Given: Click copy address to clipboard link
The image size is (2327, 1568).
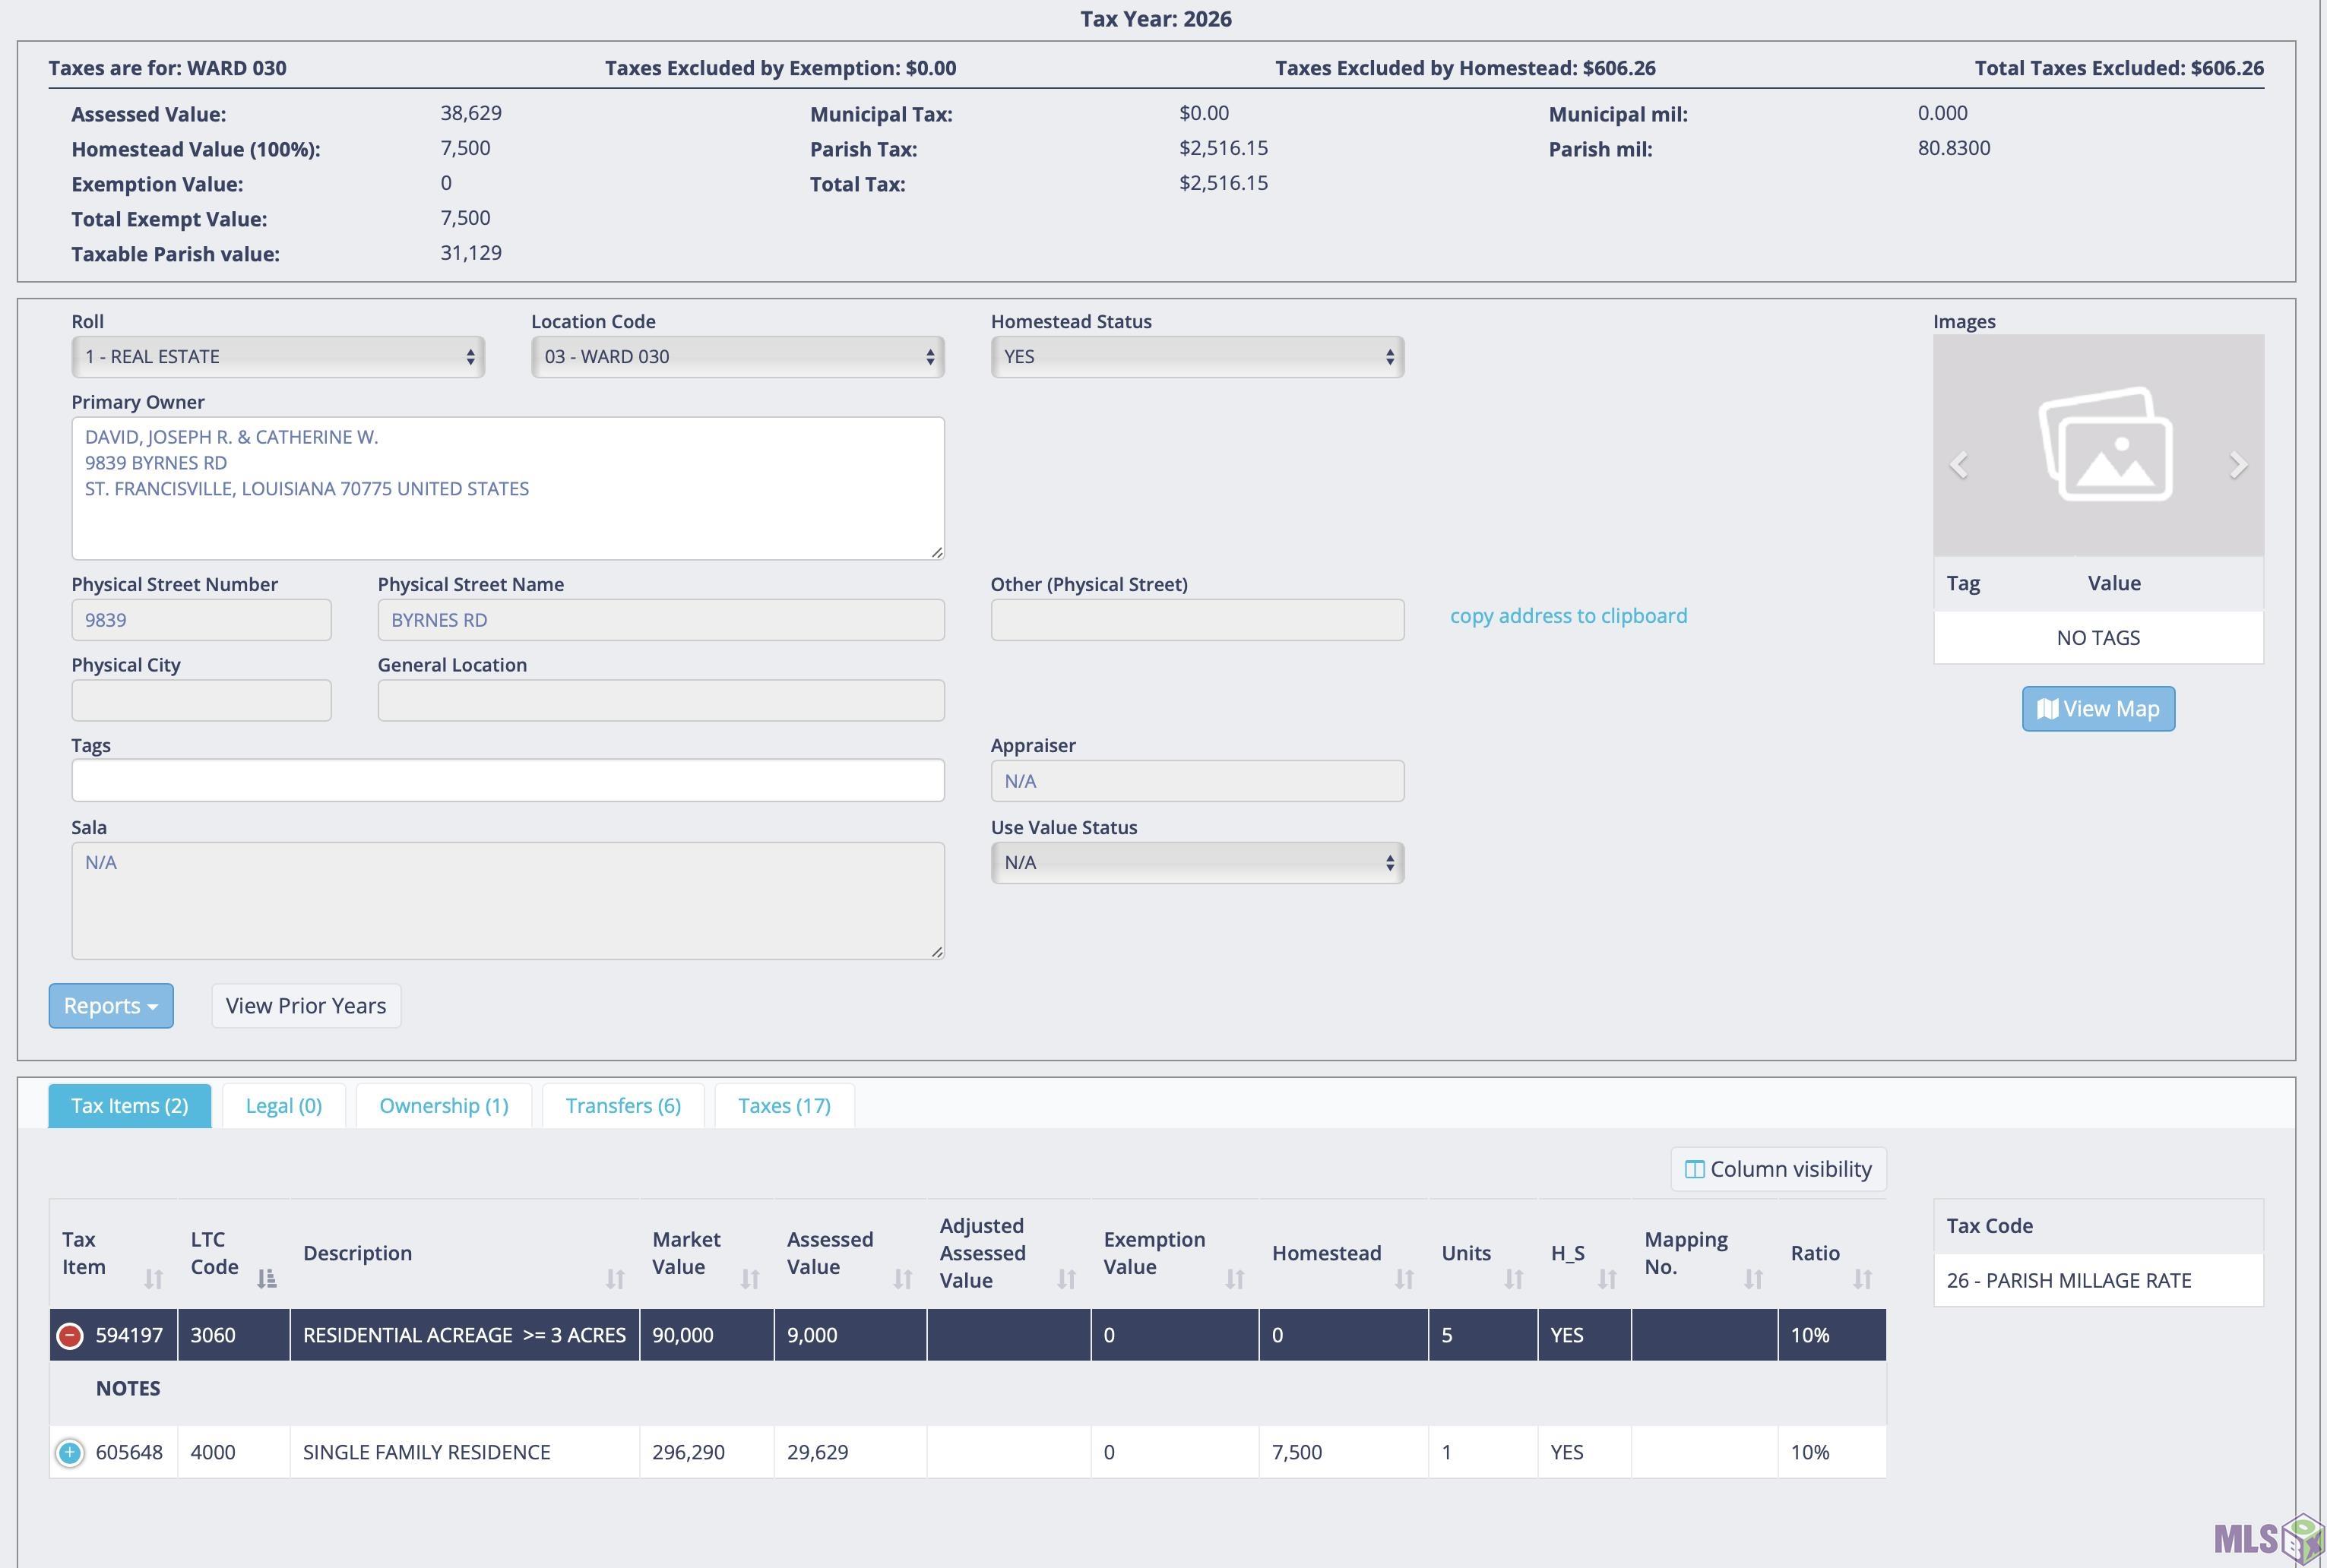Looking at the screenshot, I should (1568, 616).
